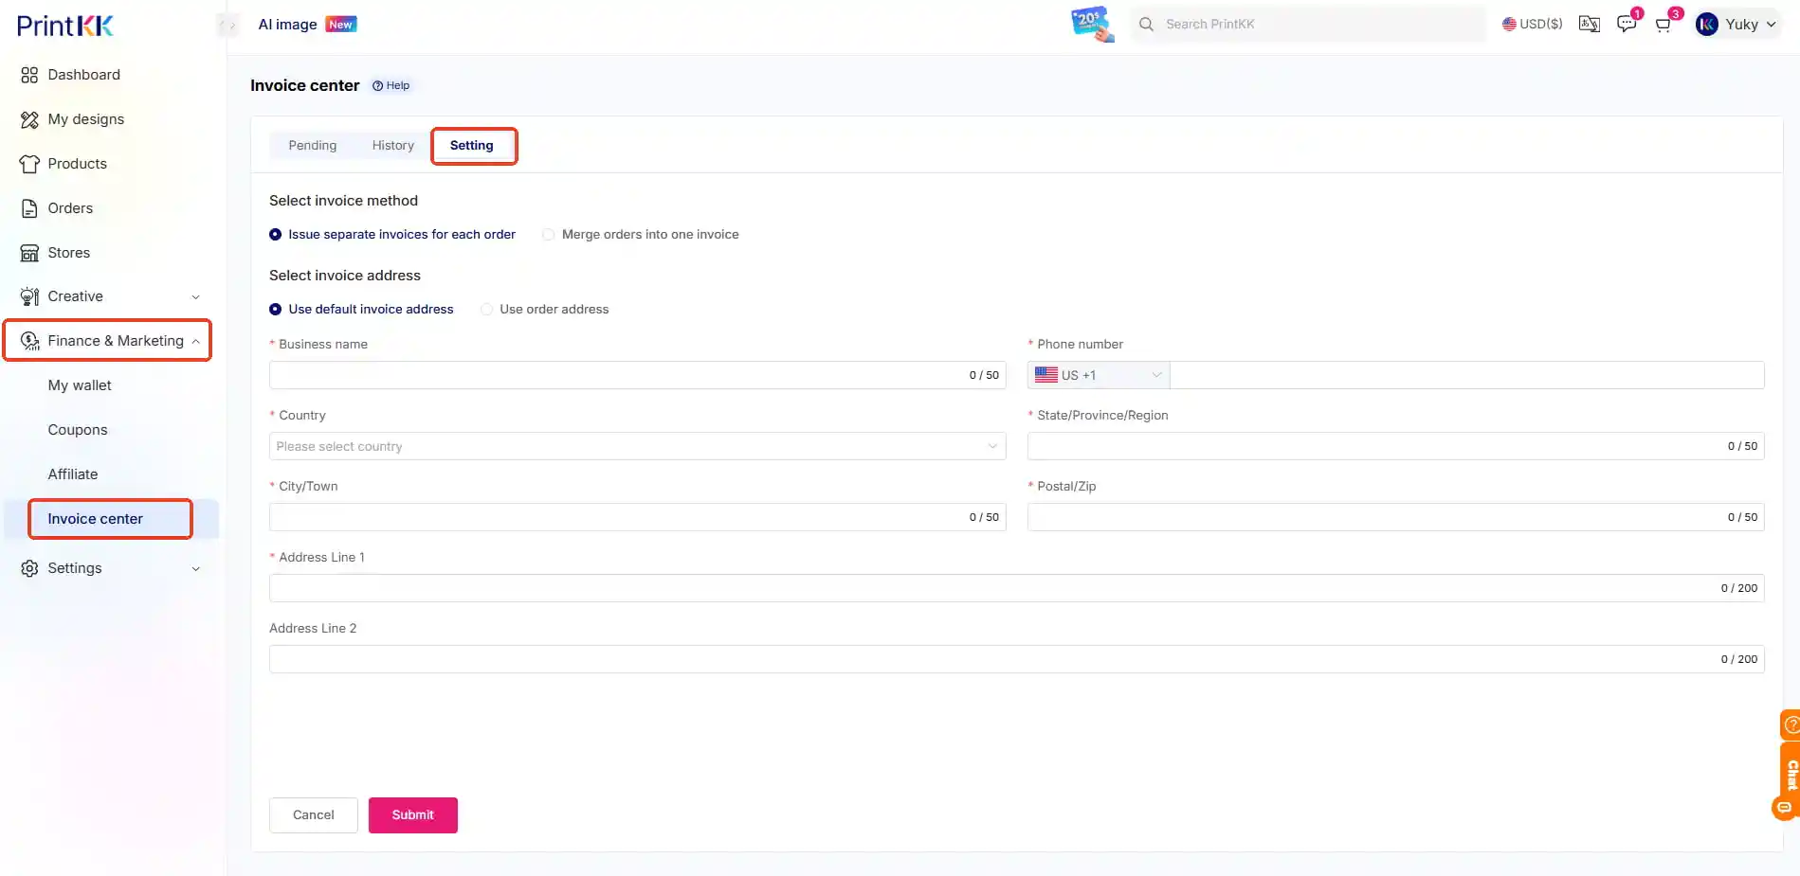The height and width of the screenshot is (876, 1800).
Task: Open the country selection dropdown
Action: point(636,445)
